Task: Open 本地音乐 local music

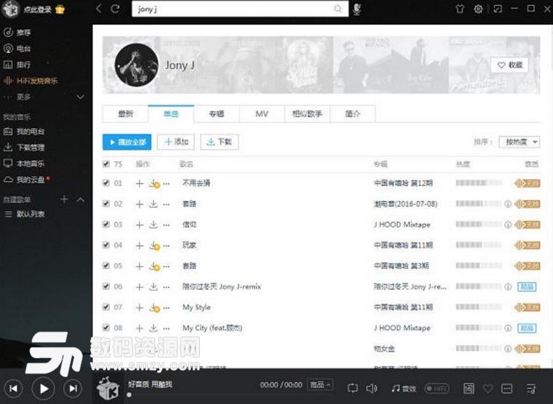Action: click(24, 163)
